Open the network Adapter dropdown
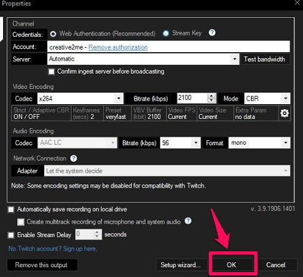 click(x=167, y=171)
